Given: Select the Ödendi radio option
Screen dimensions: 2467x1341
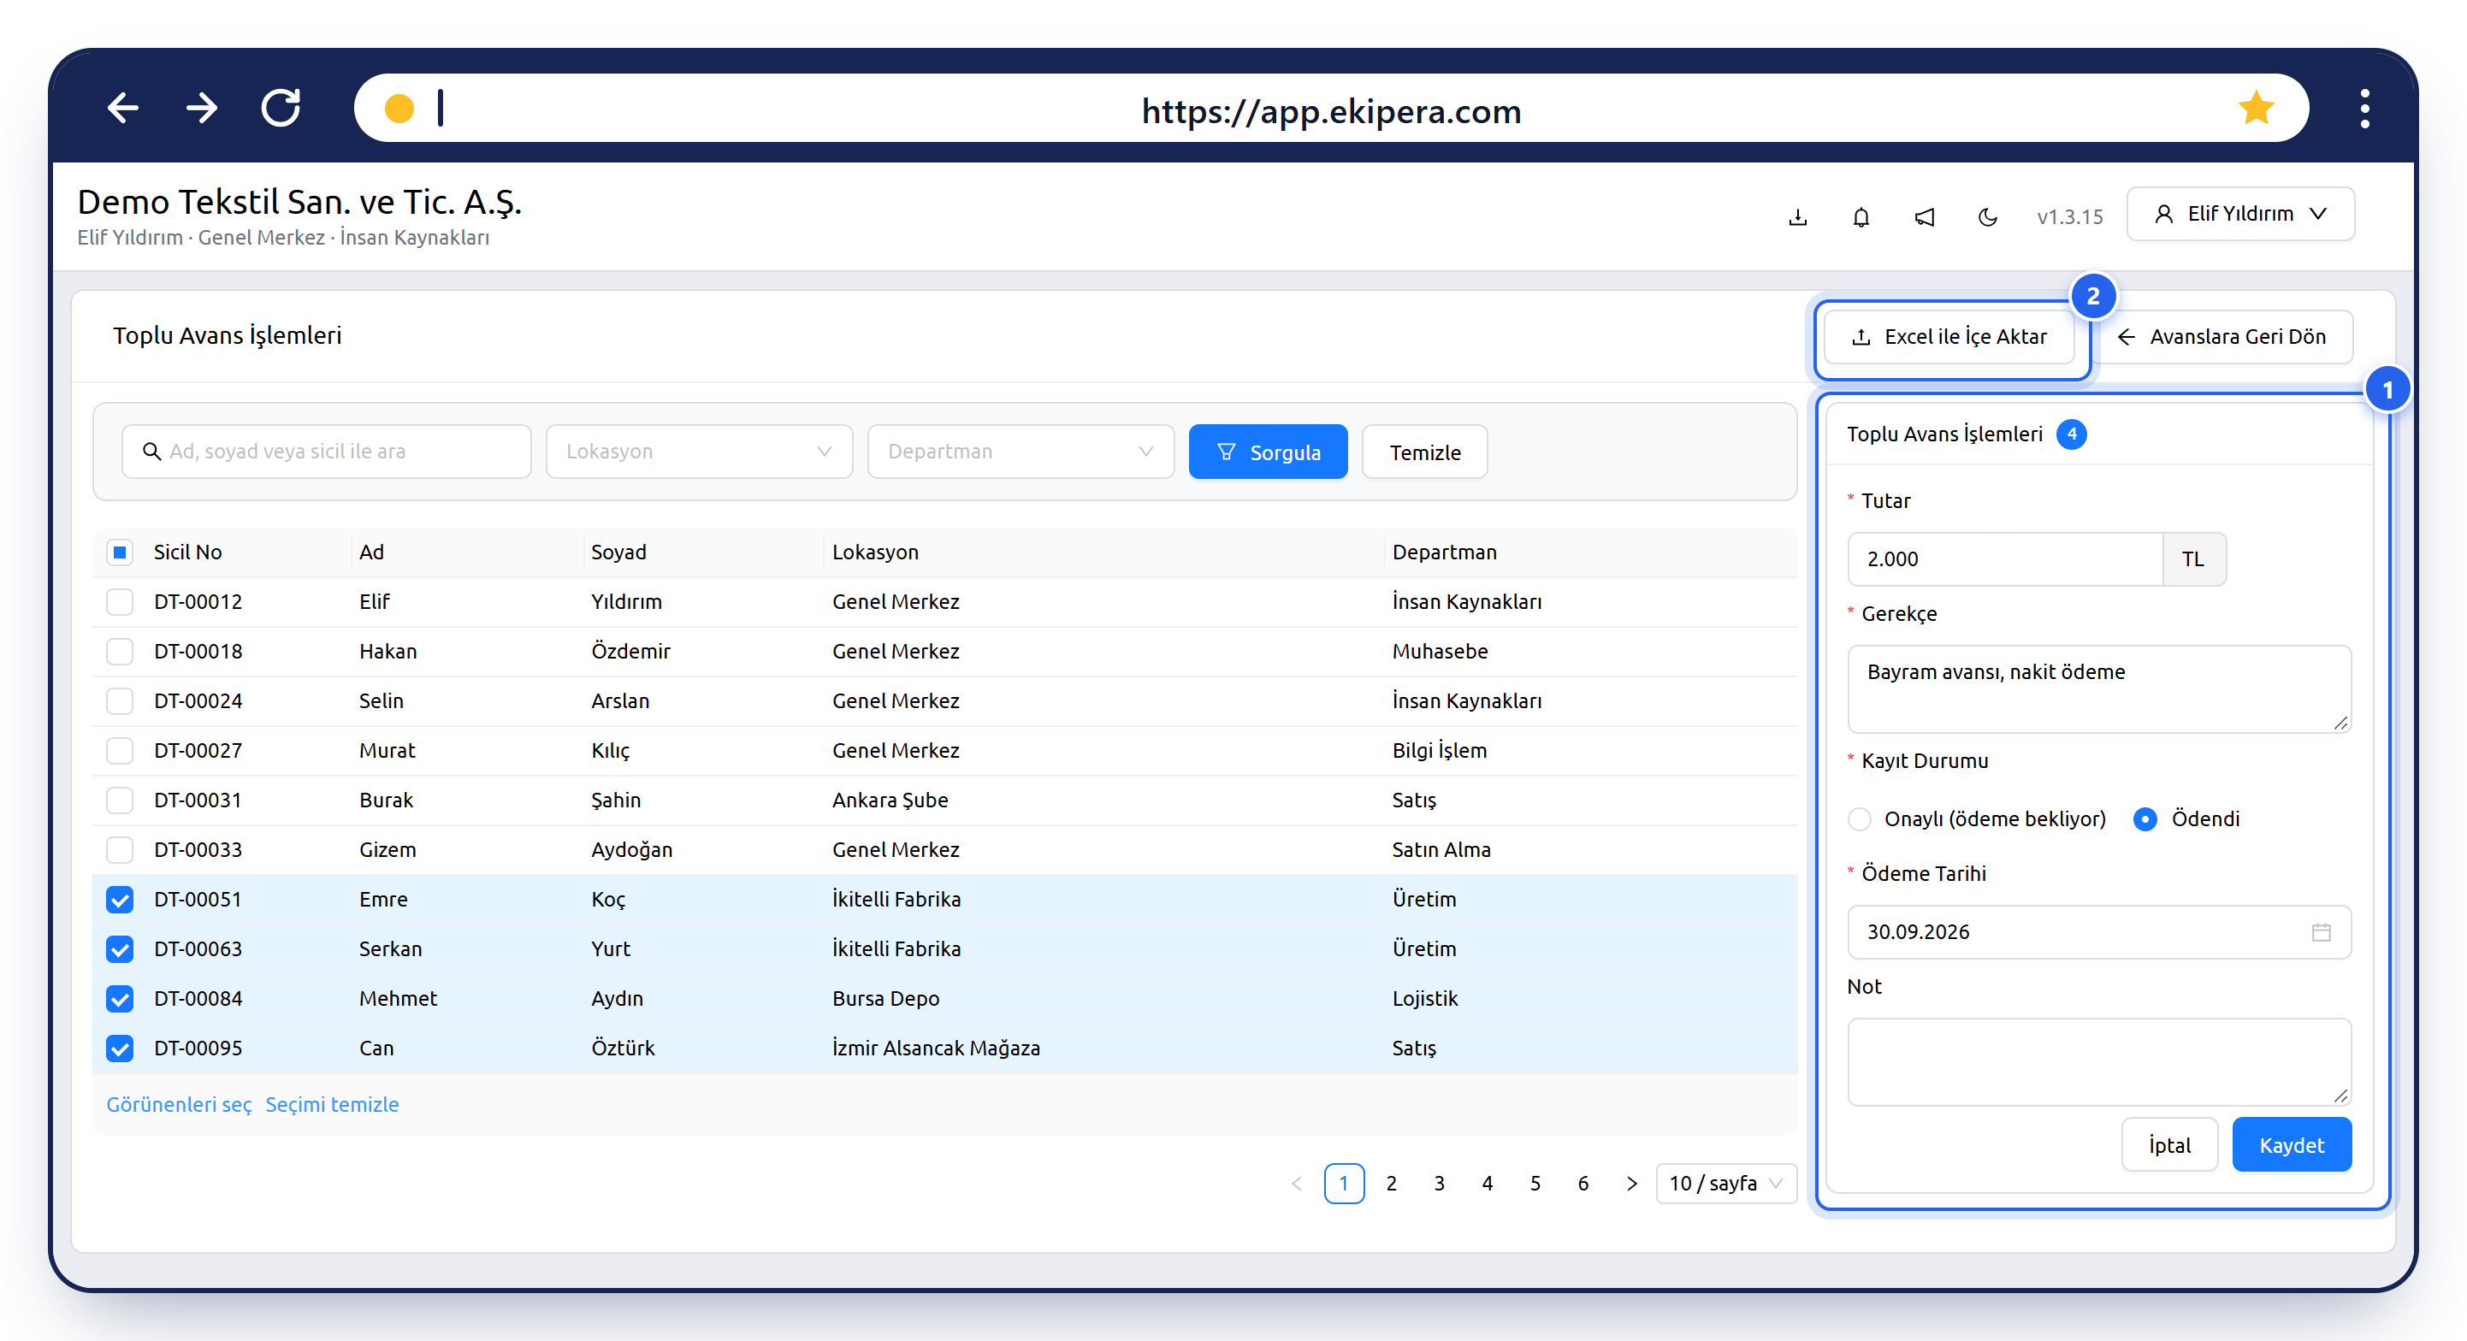Looking at the screenshot, I should tap(2145, 819).
